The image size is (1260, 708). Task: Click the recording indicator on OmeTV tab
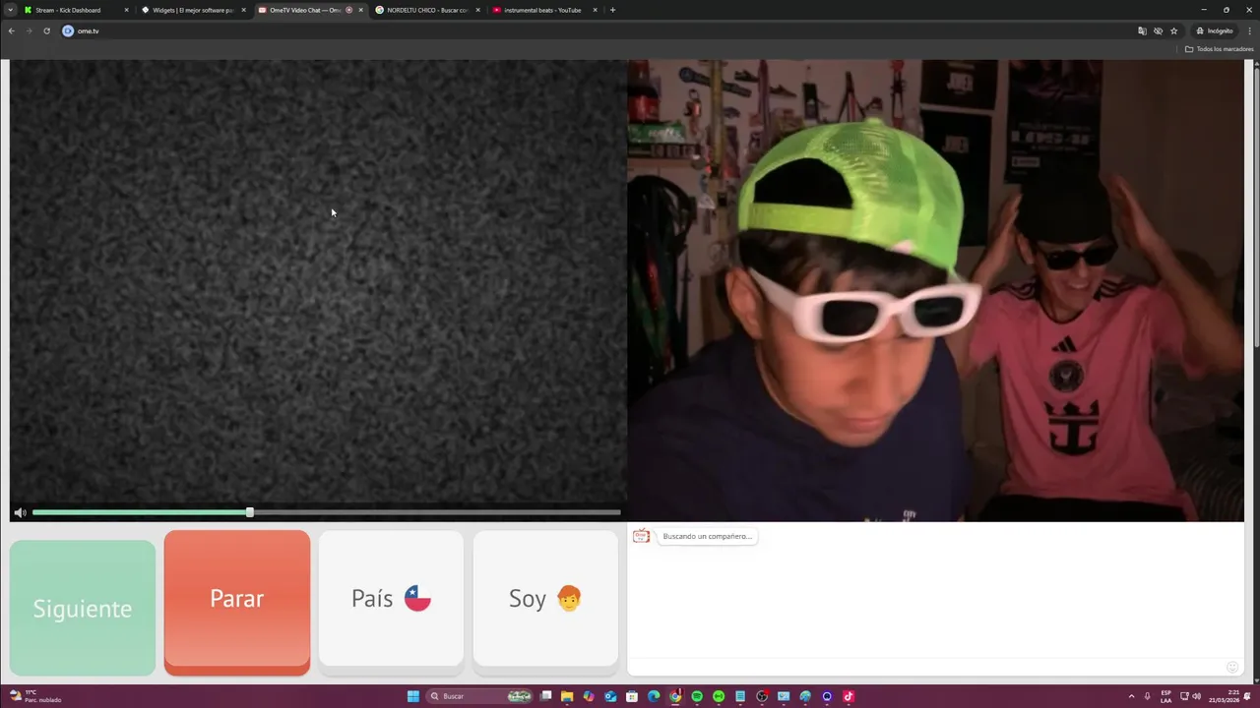coord(348,10)
